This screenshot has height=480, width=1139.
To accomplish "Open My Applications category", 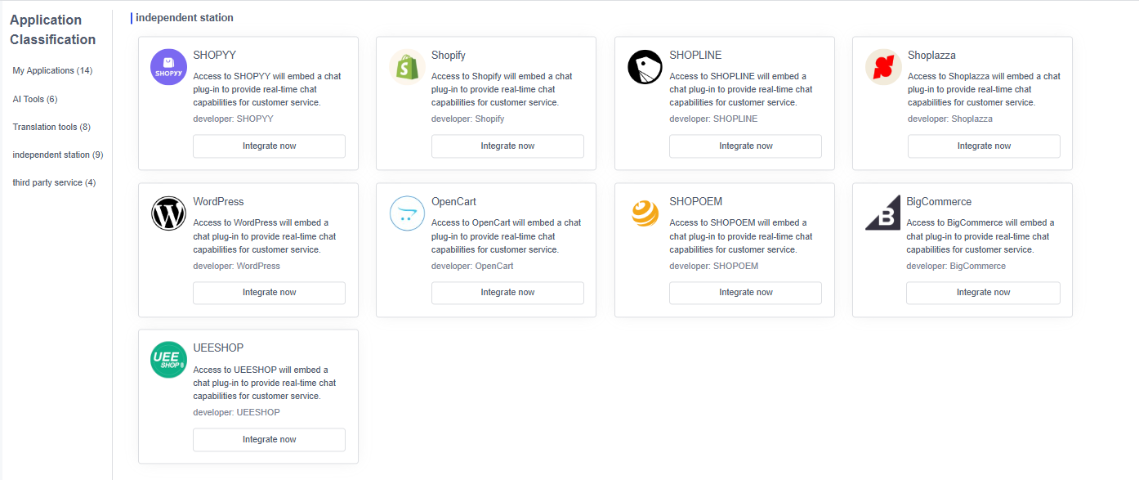I will point(52,70).
